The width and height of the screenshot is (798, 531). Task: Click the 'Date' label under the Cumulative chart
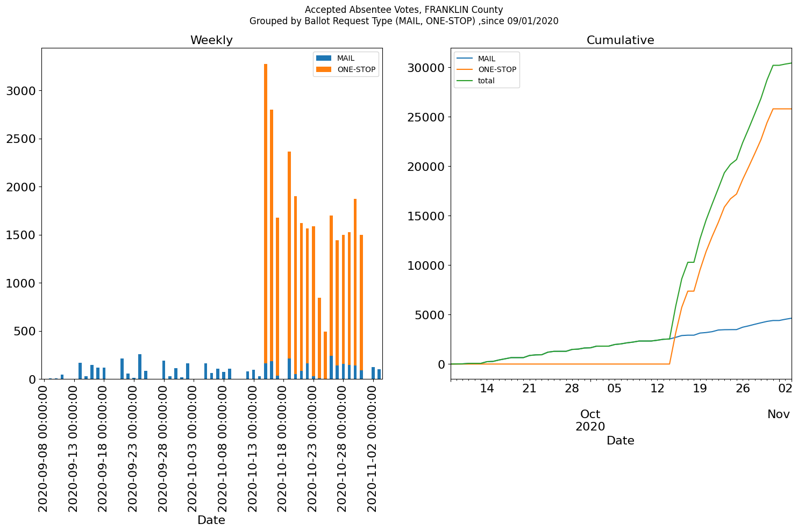[x=621, y=441]
